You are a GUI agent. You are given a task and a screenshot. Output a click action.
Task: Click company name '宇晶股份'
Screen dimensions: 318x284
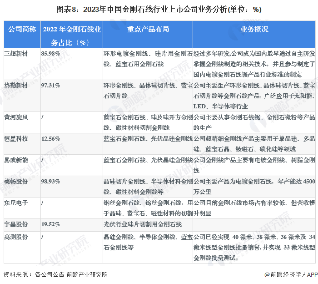[16, 224]
